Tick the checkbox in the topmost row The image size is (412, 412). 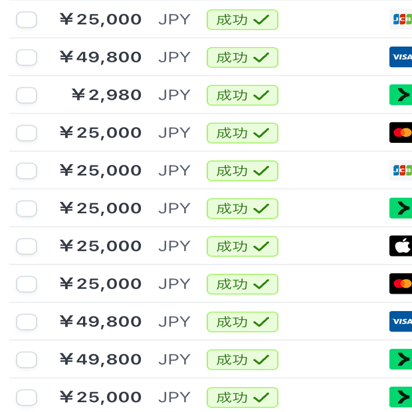coord(27,19)
